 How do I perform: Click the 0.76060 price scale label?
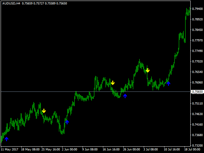pos(197,83)
